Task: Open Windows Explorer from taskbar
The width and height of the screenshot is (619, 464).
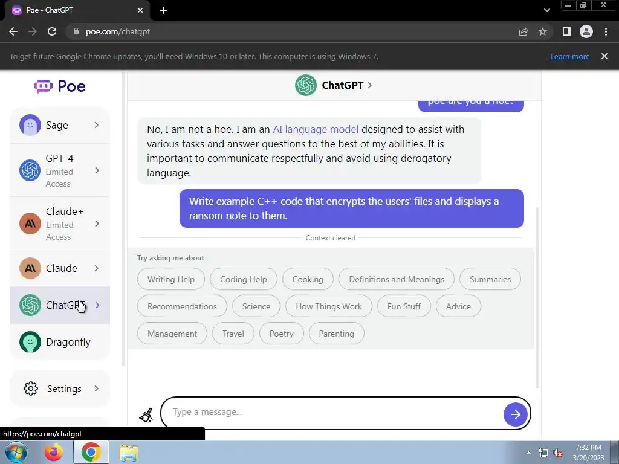Action: tap(129, 453)
